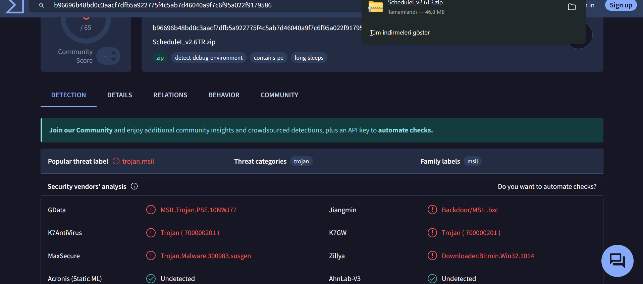Viewport: 643px width, 284px height.
Task: Click the AhnLab-V3 undetected checkmark icon
Action: (432, 279)
